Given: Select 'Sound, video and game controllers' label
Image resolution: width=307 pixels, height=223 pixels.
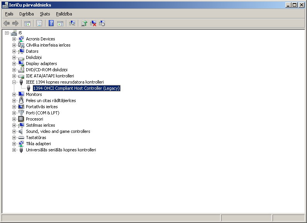Looking at the screenshot, I should tap(58, 131).
